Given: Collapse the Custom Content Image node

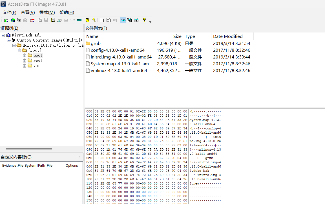Looking at the screenshot, I should click(8, 40).
